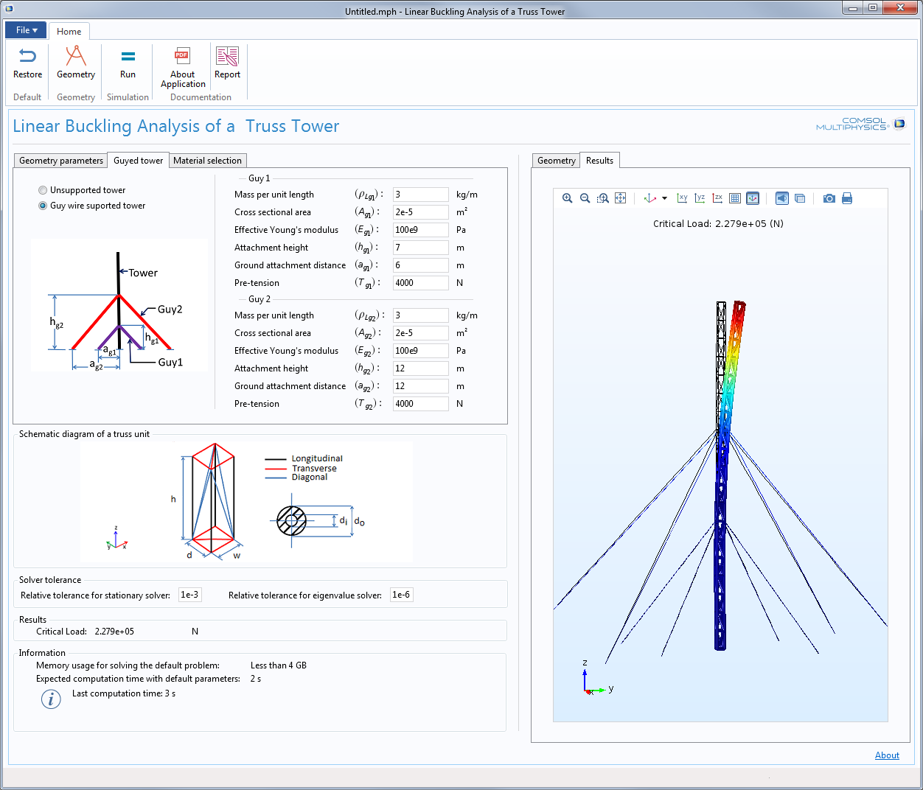The height and width of the screenshot is (790, 923).
Task: Switch to Geometry parameters tab
Action: [61, 161]
